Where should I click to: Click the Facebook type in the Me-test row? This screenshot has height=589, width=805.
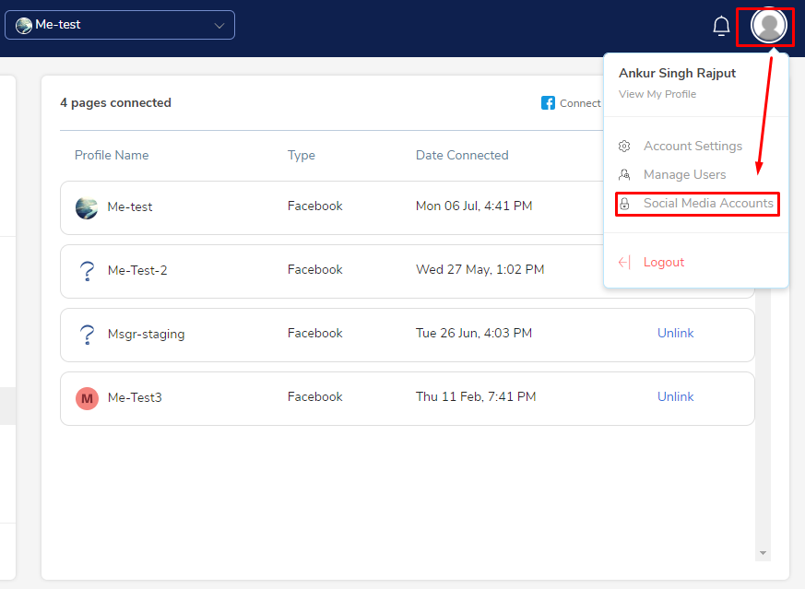coord(314,206)
